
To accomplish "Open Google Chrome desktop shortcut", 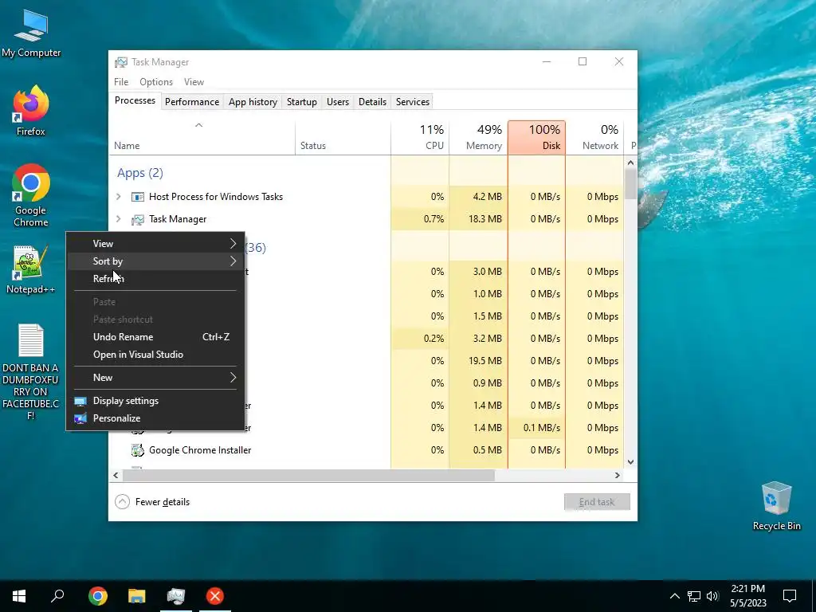I will coord(31,195).
